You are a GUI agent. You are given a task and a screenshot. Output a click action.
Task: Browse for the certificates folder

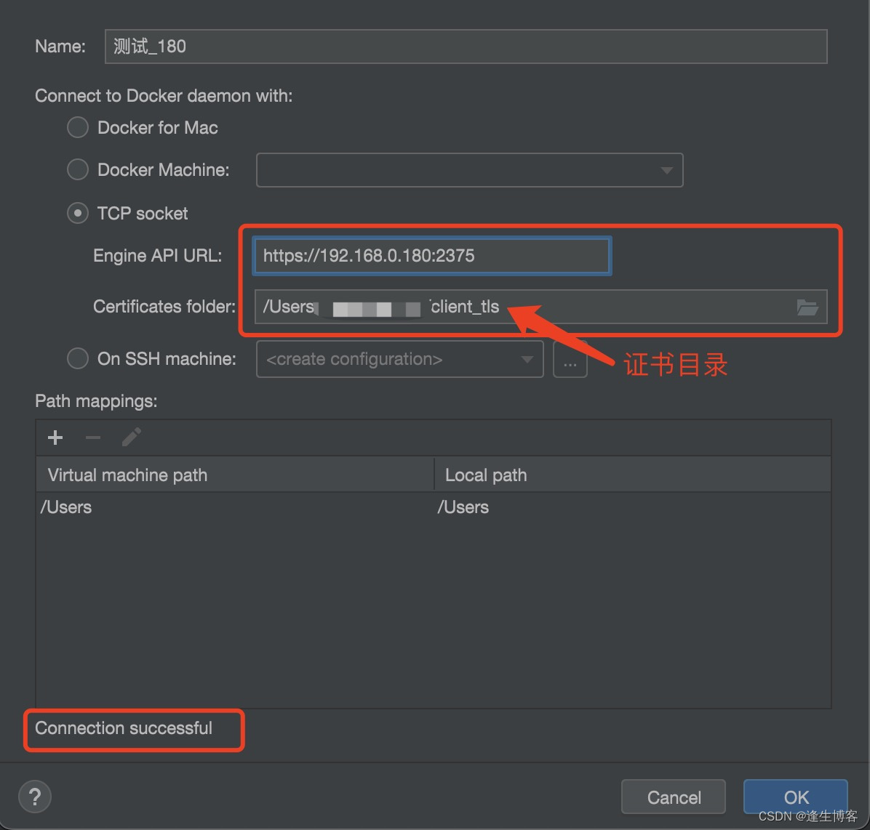pos(807,307)
